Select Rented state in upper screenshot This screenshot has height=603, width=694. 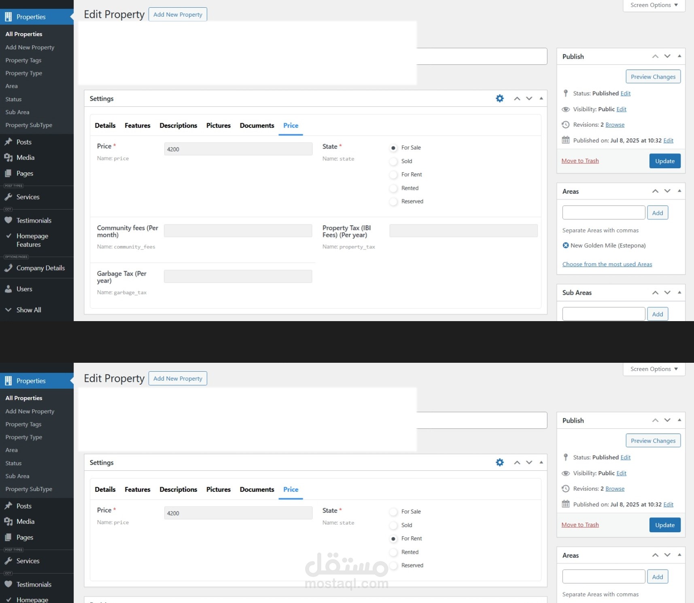393,188
